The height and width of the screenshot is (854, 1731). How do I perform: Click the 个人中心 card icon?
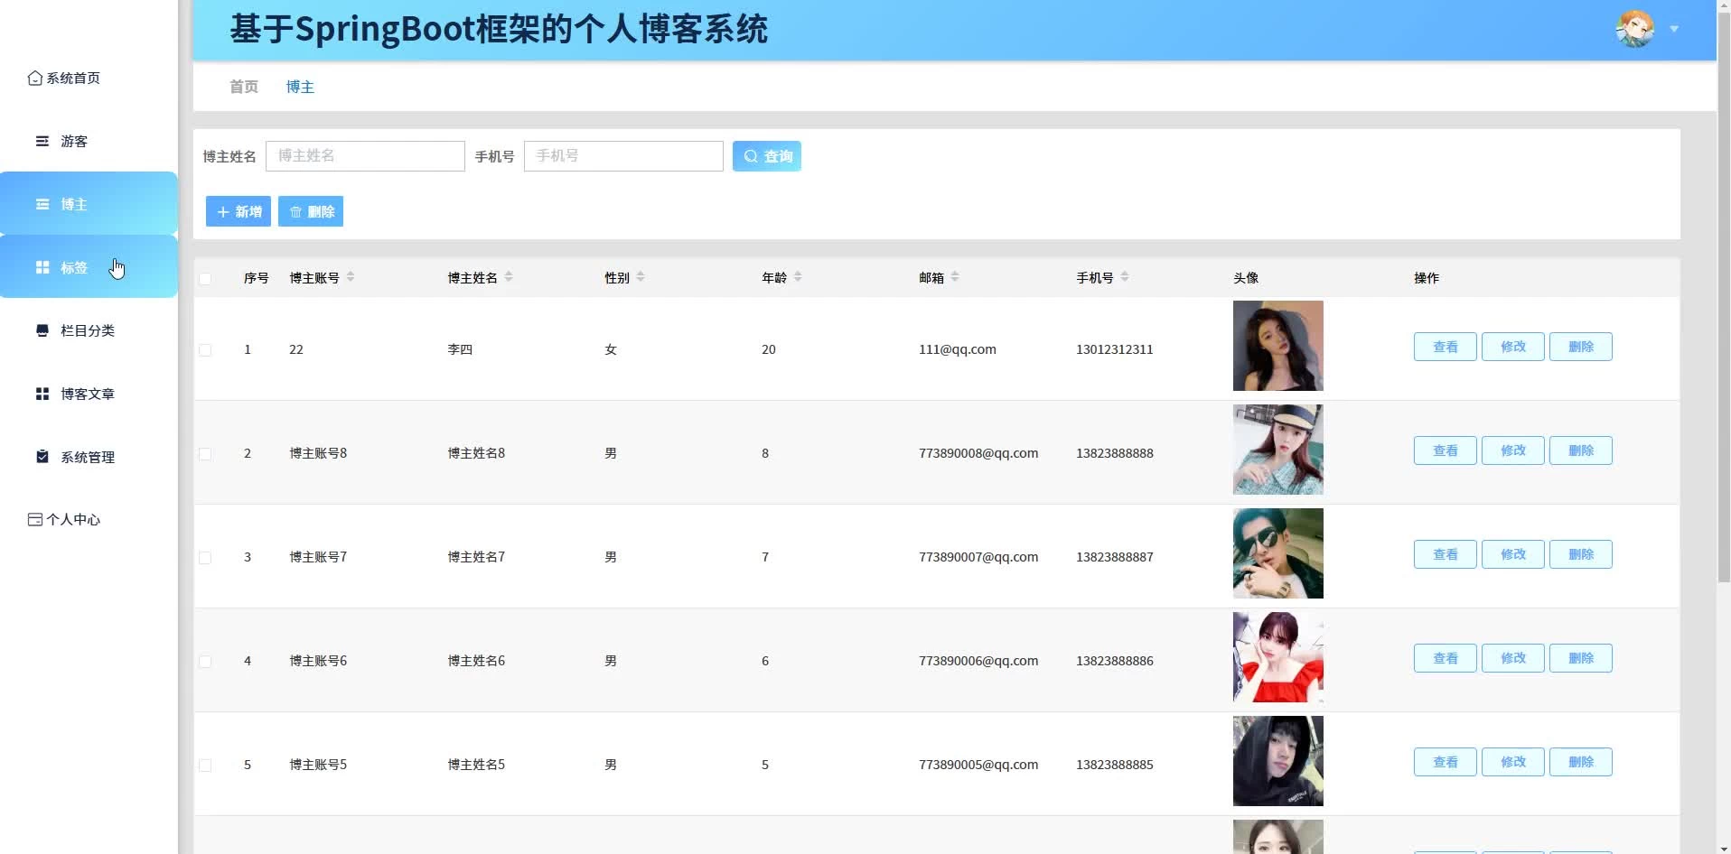point(35,520)
